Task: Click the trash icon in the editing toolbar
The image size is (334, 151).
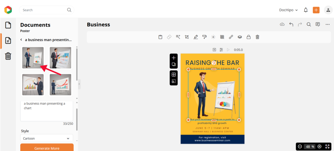Action: coord(257,37)
